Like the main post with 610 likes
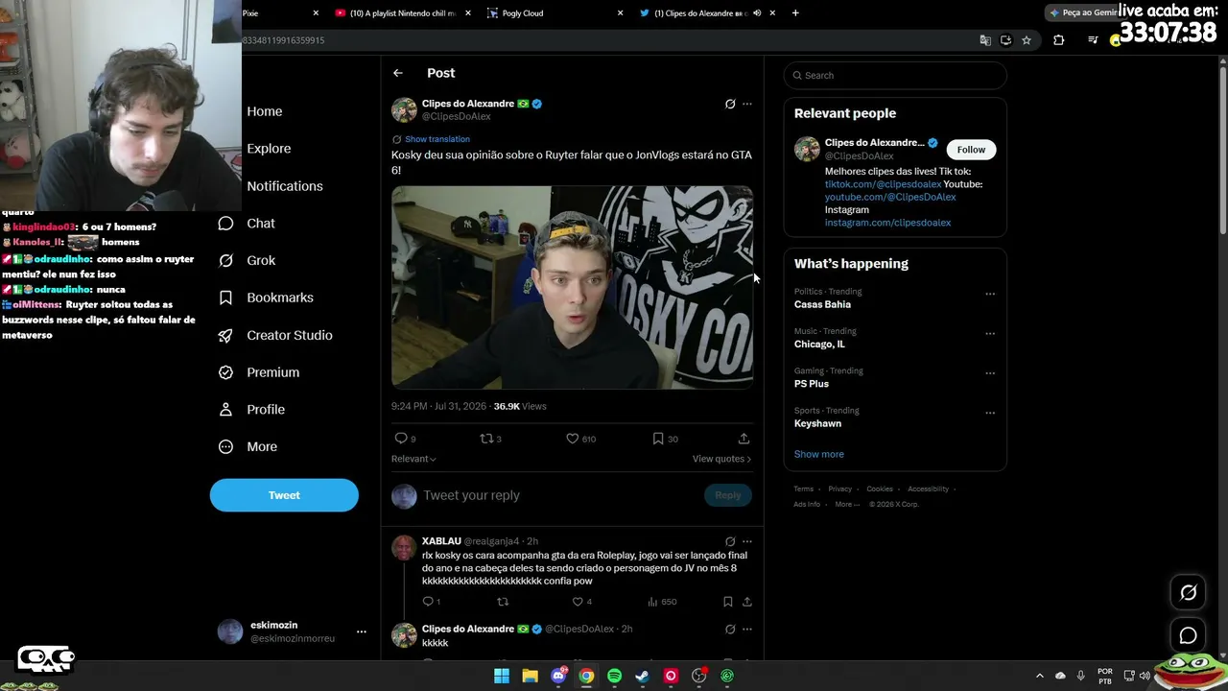This screenshot has width=1228, height=691. coord(572,439)
